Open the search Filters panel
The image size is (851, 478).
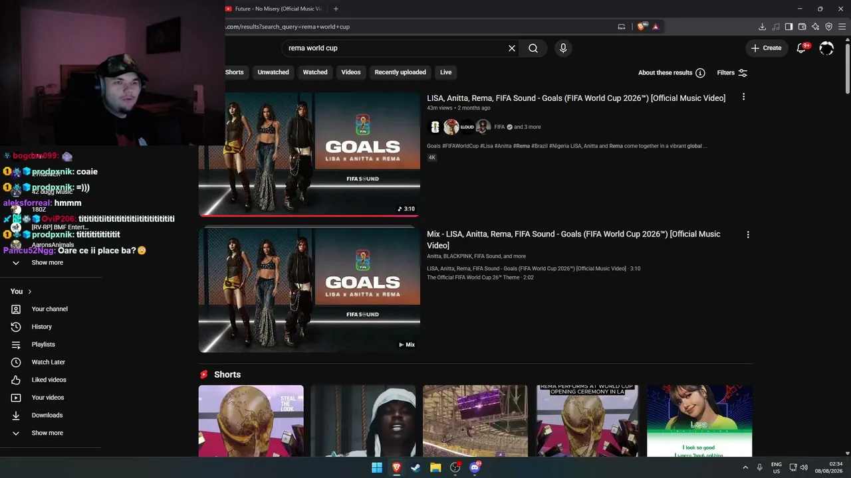tap(732, 73)
